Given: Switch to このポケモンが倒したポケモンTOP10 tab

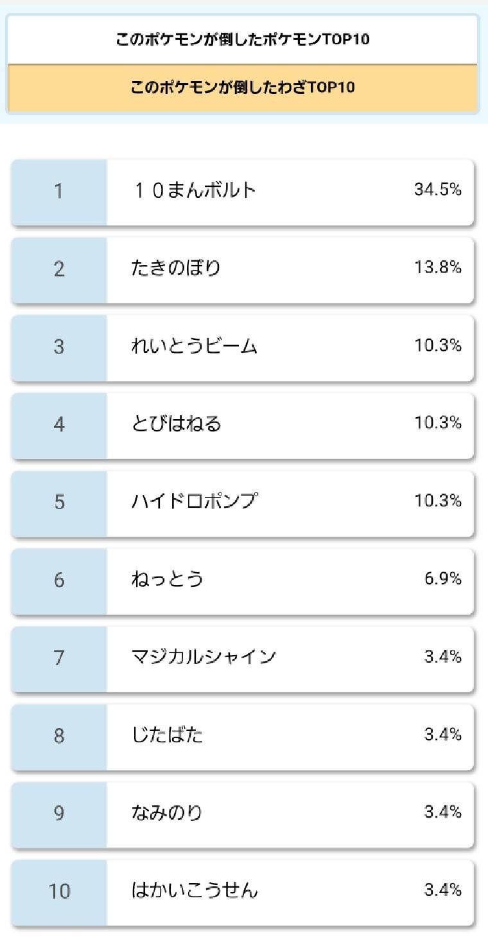Looking at the screenshot, I should click(x=243, y=40).
